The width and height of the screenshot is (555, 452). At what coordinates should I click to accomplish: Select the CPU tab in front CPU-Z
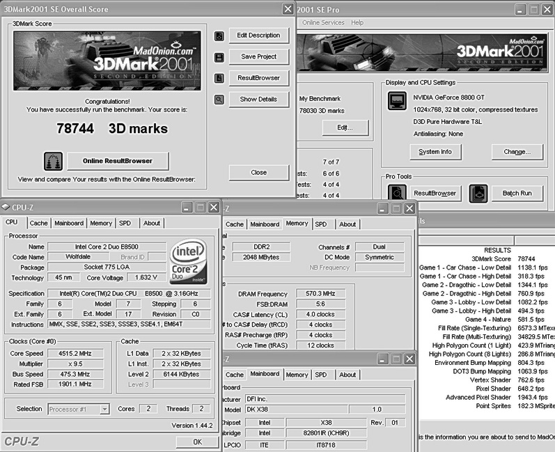(x=12, y=222)
